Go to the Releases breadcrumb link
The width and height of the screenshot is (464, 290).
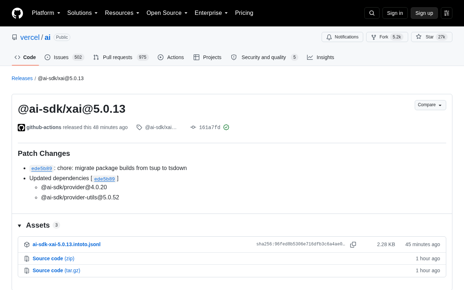pyautogui.click(x=22, y=78)
